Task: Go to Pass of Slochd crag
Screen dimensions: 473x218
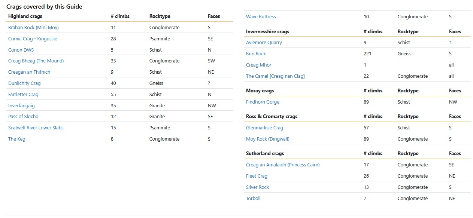Action: point(23,117)
